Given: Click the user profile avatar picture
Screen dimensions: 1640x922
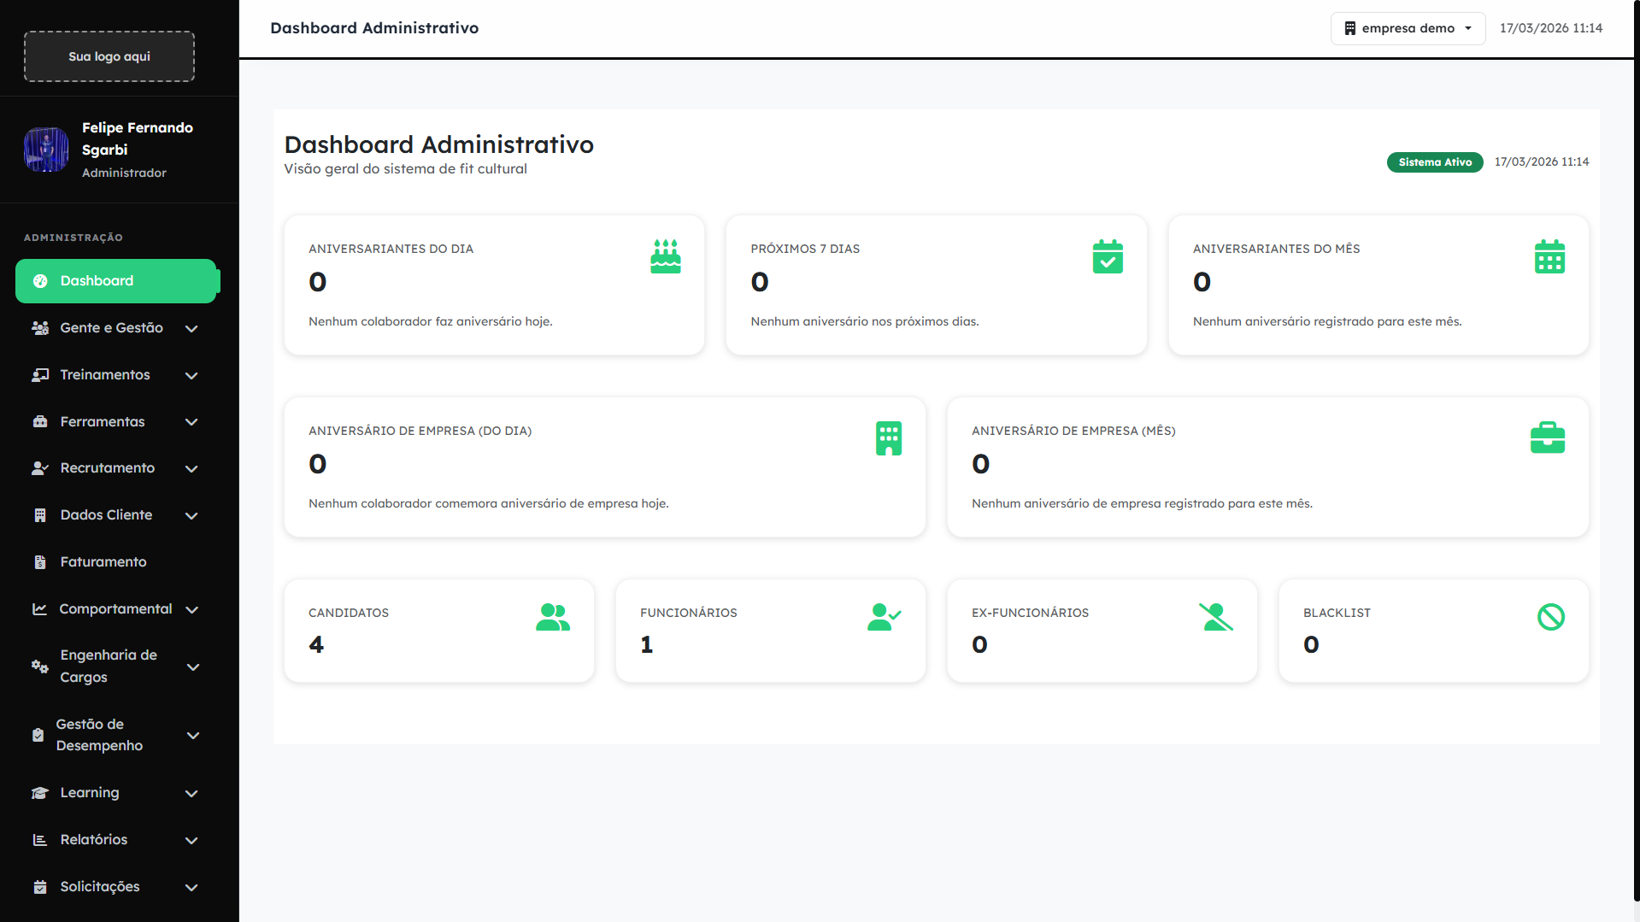Looking at the screenshot, I should pos(46,150).
